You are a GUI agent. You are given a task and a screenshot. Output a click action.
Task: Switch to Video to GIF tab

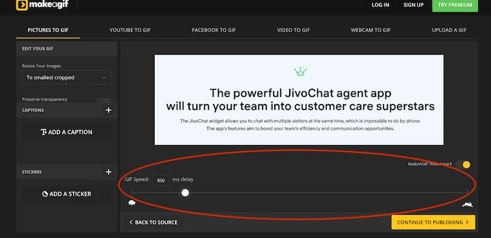pos(293,31)
